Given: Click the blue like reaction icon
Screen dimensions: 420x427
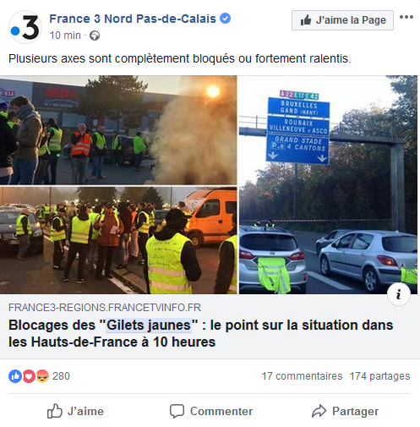Looking at the screenshot, I should coord(15,376).
